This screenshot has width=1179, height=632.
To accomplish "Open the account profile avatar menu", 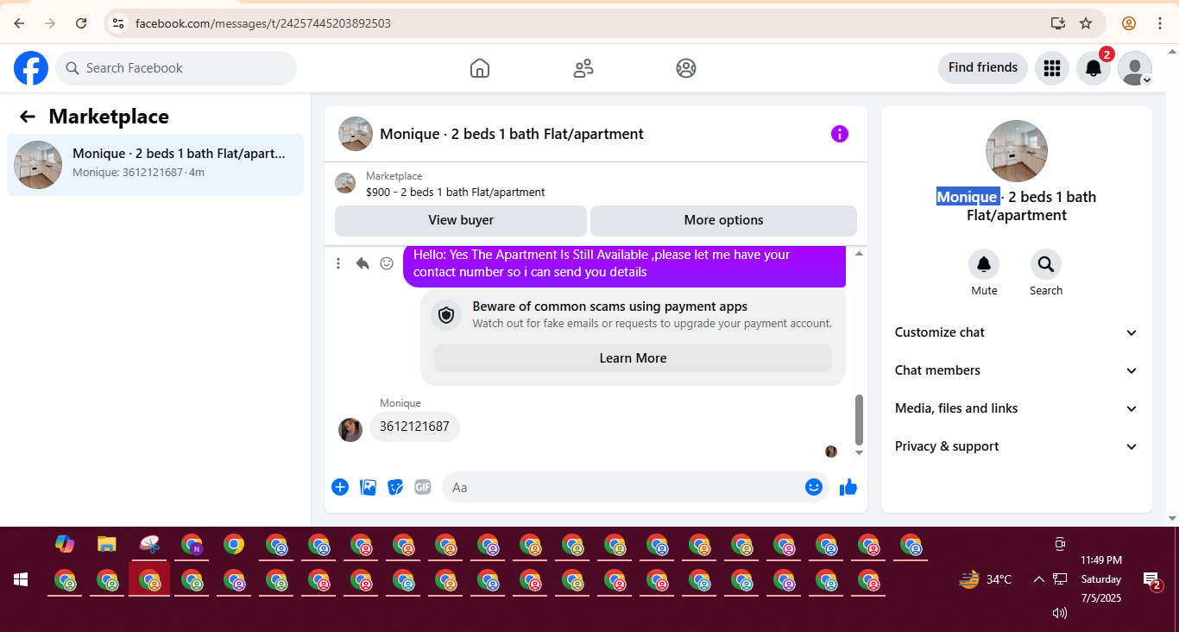I will pos(1135,68).
